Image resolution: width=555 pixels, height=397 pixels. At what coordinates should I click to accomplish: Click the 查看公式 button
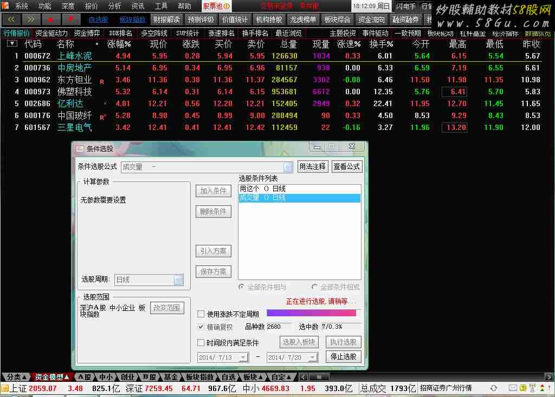(346, 166)
